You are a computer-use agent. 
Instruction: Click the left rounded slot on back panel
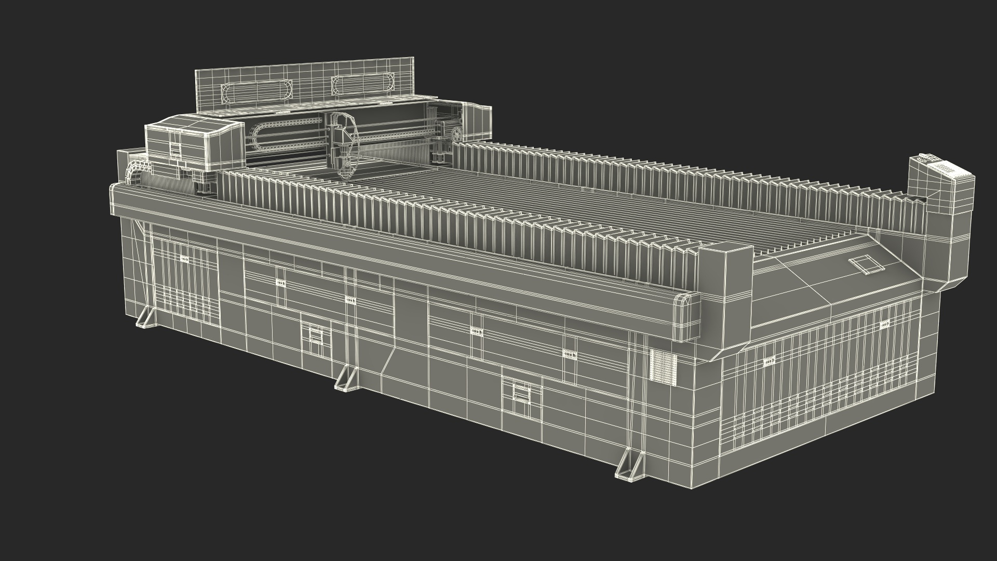[x=257, y=92]
